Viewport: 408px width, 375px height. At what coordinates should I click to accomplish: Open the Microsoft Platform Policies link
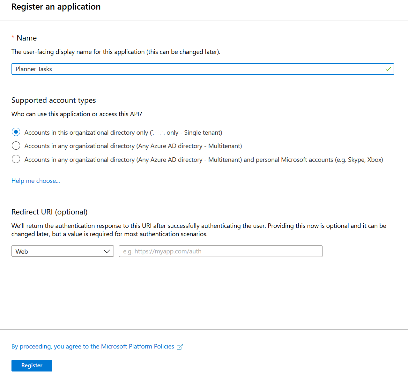click(93, 347)
